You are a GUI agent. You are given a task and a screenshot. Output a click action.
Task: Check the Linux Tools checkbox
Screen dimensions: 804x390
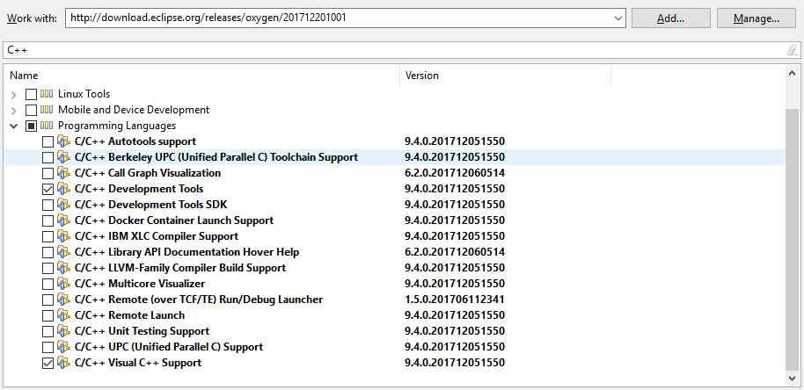click(32, 95)
